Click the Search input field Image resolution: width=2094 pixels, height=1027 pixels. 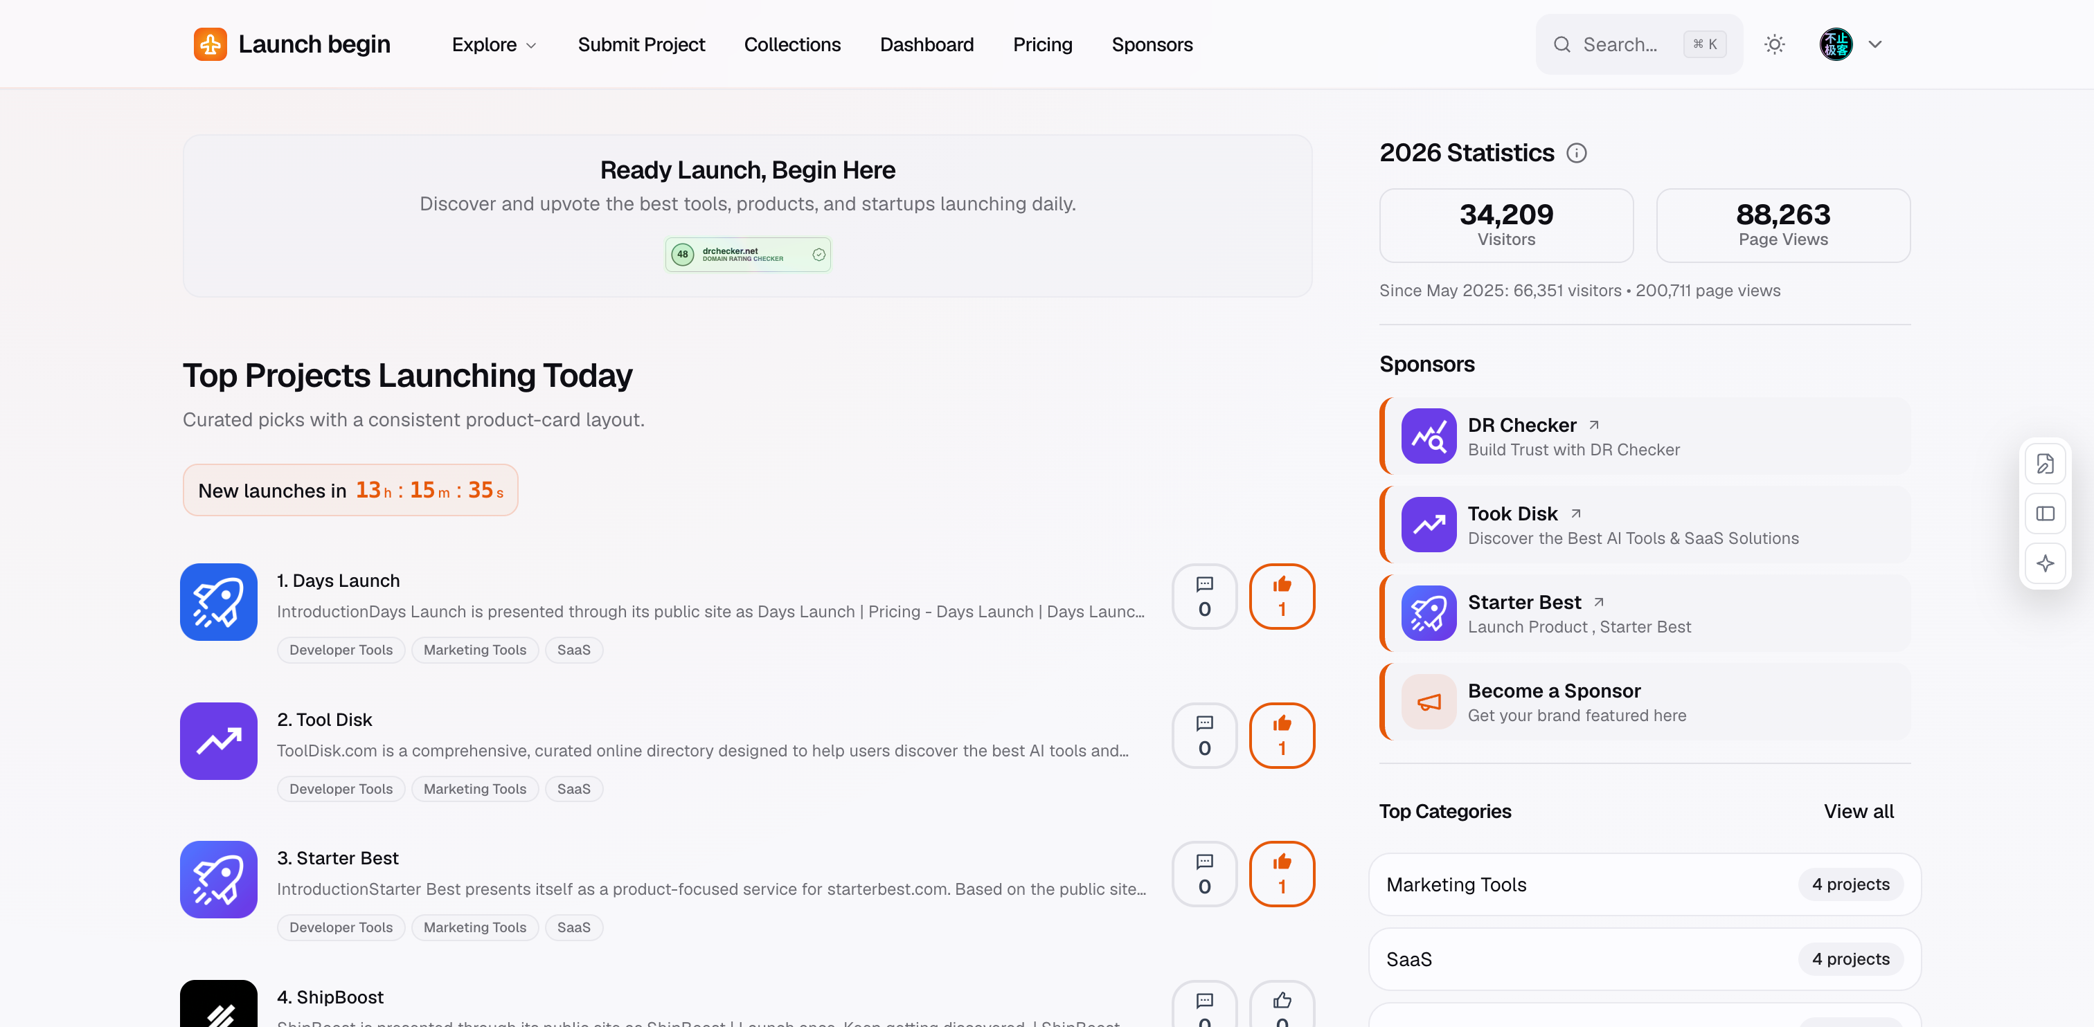point(1638,44)
